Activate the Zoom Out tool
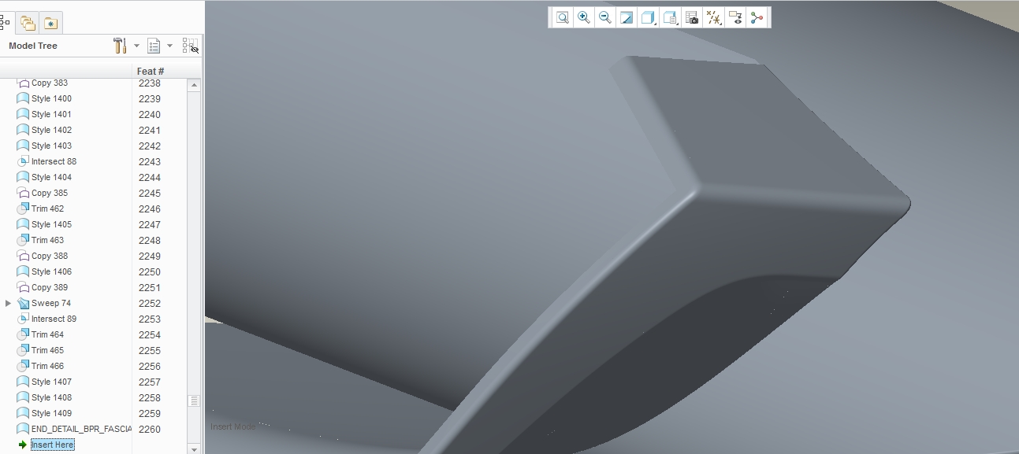 604,17
